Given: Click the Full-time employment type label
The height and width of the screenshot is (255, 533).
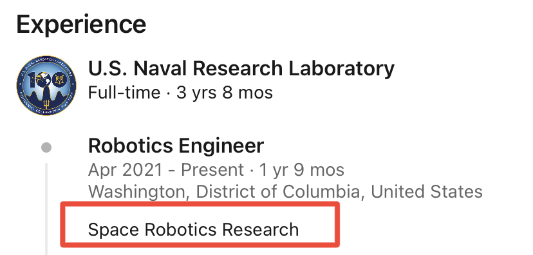Looking at the screenshot, I should (x=124, y=93).
